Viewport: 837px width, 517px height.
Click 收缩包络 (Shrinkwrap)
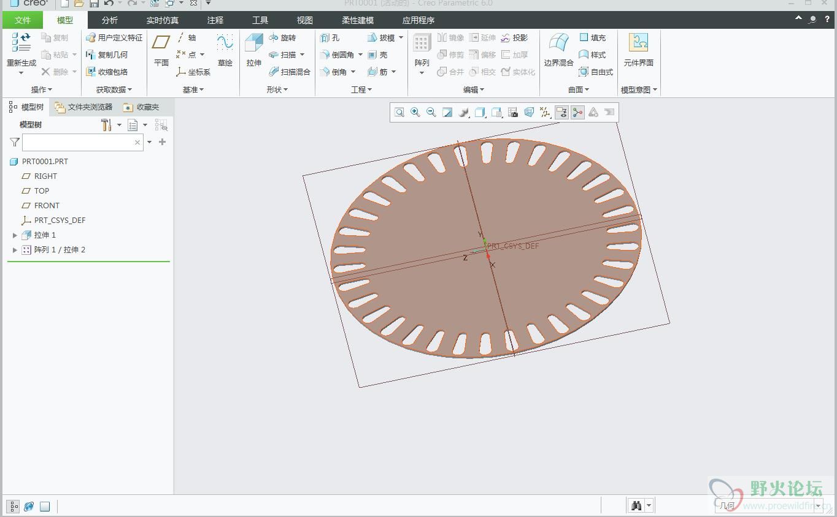pos(107,72)
